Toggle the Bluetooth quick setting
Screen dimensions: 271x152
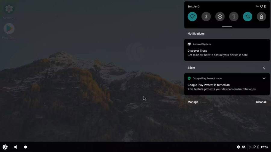pyautogui.click(x=206, y=17)
